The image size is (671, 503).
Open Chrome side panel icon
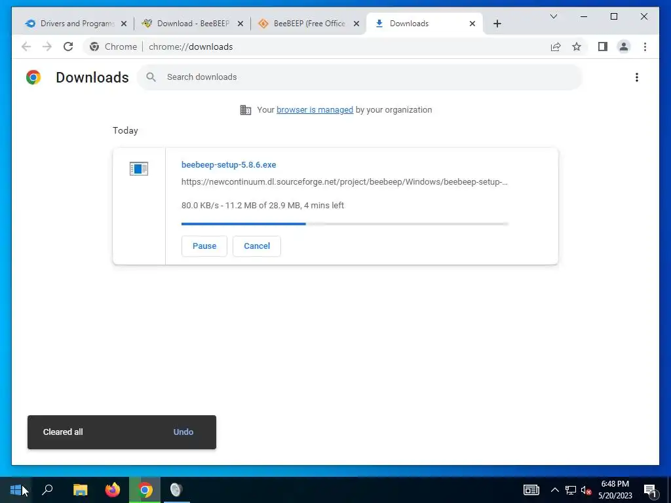point(603,47)
